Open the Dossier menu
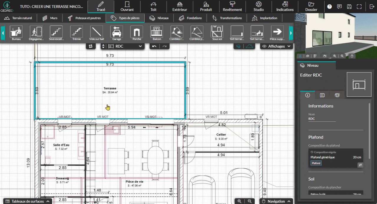 (311, 6)
